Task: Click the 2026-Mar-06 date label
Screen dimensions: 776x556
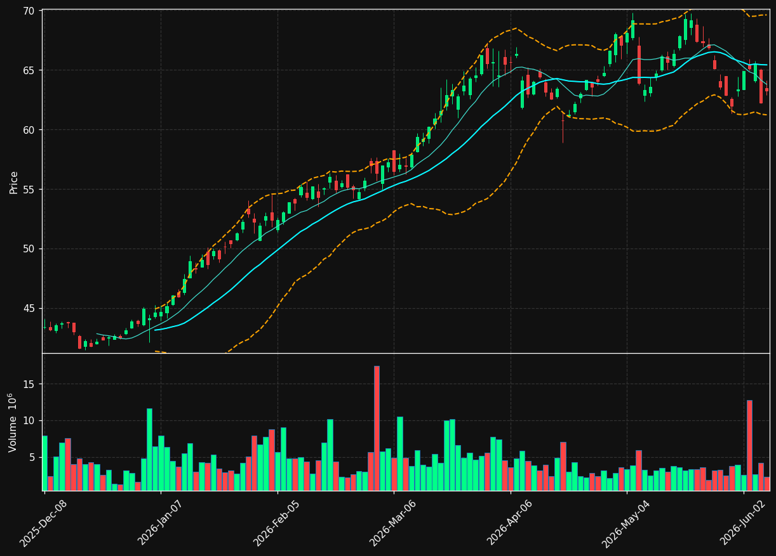Action: pyautogui.click(x=392, y=522)
